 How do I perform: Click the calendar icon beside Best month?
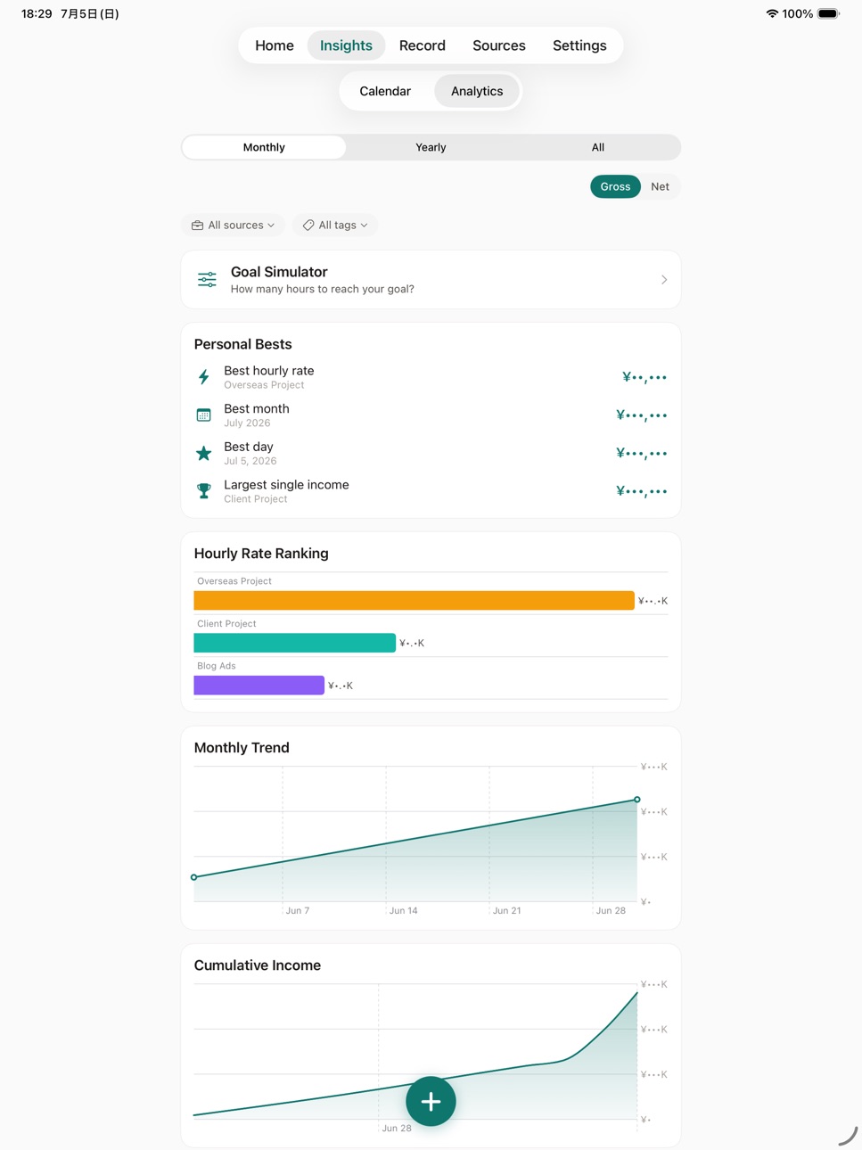tap(203, 415)
